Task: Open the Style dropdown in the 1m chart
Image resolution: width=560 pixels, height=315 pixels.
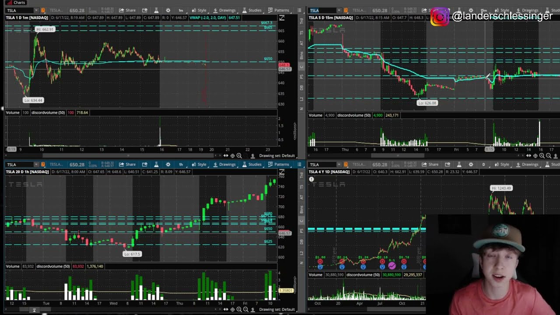Action: pos(199,10)
